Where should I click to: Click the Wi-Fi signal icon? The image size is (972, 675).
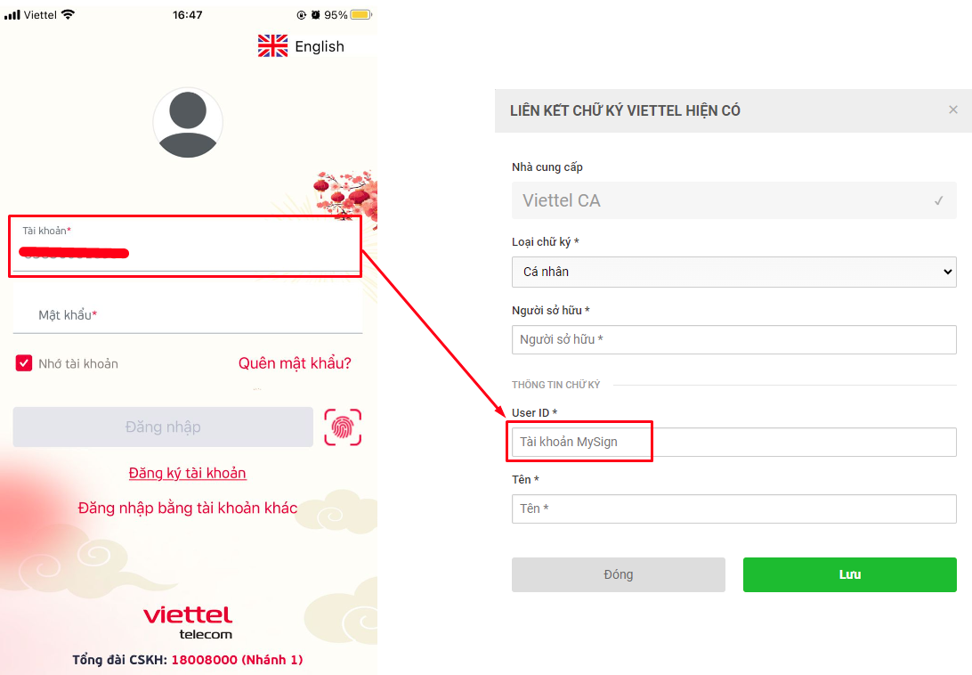coord(69,14)
